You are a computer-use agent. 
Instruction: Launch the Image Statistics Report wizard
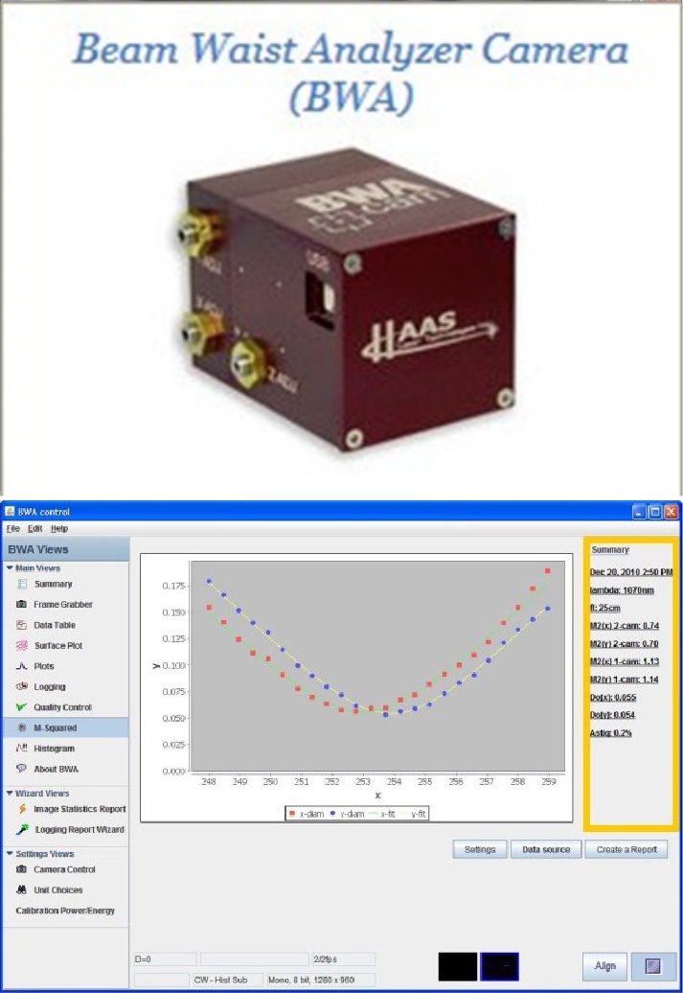tap(79, 809)
